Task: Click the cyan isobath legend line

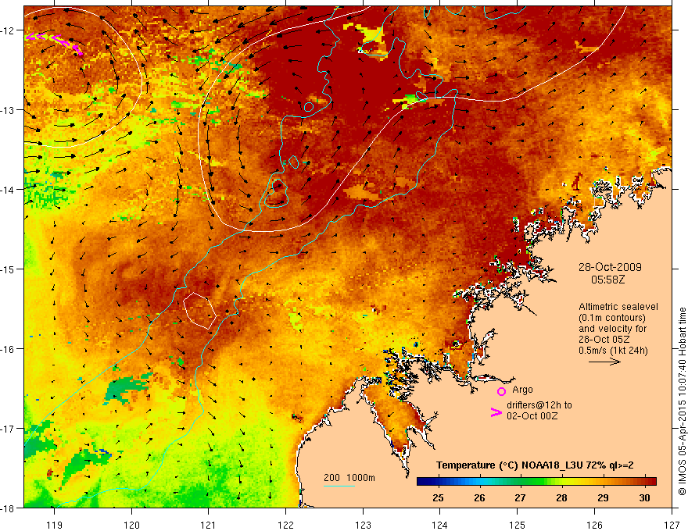Action: pos(339,486)
